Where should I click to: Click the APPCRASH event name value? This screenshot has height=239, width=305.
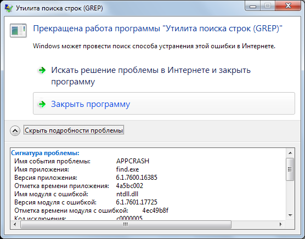[x=133, y=161]
